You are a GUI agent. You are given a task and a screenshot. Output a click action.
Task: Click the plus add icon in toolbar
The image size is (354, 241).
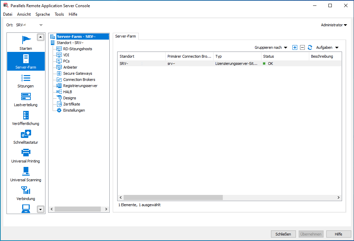[x=295, y=47]
